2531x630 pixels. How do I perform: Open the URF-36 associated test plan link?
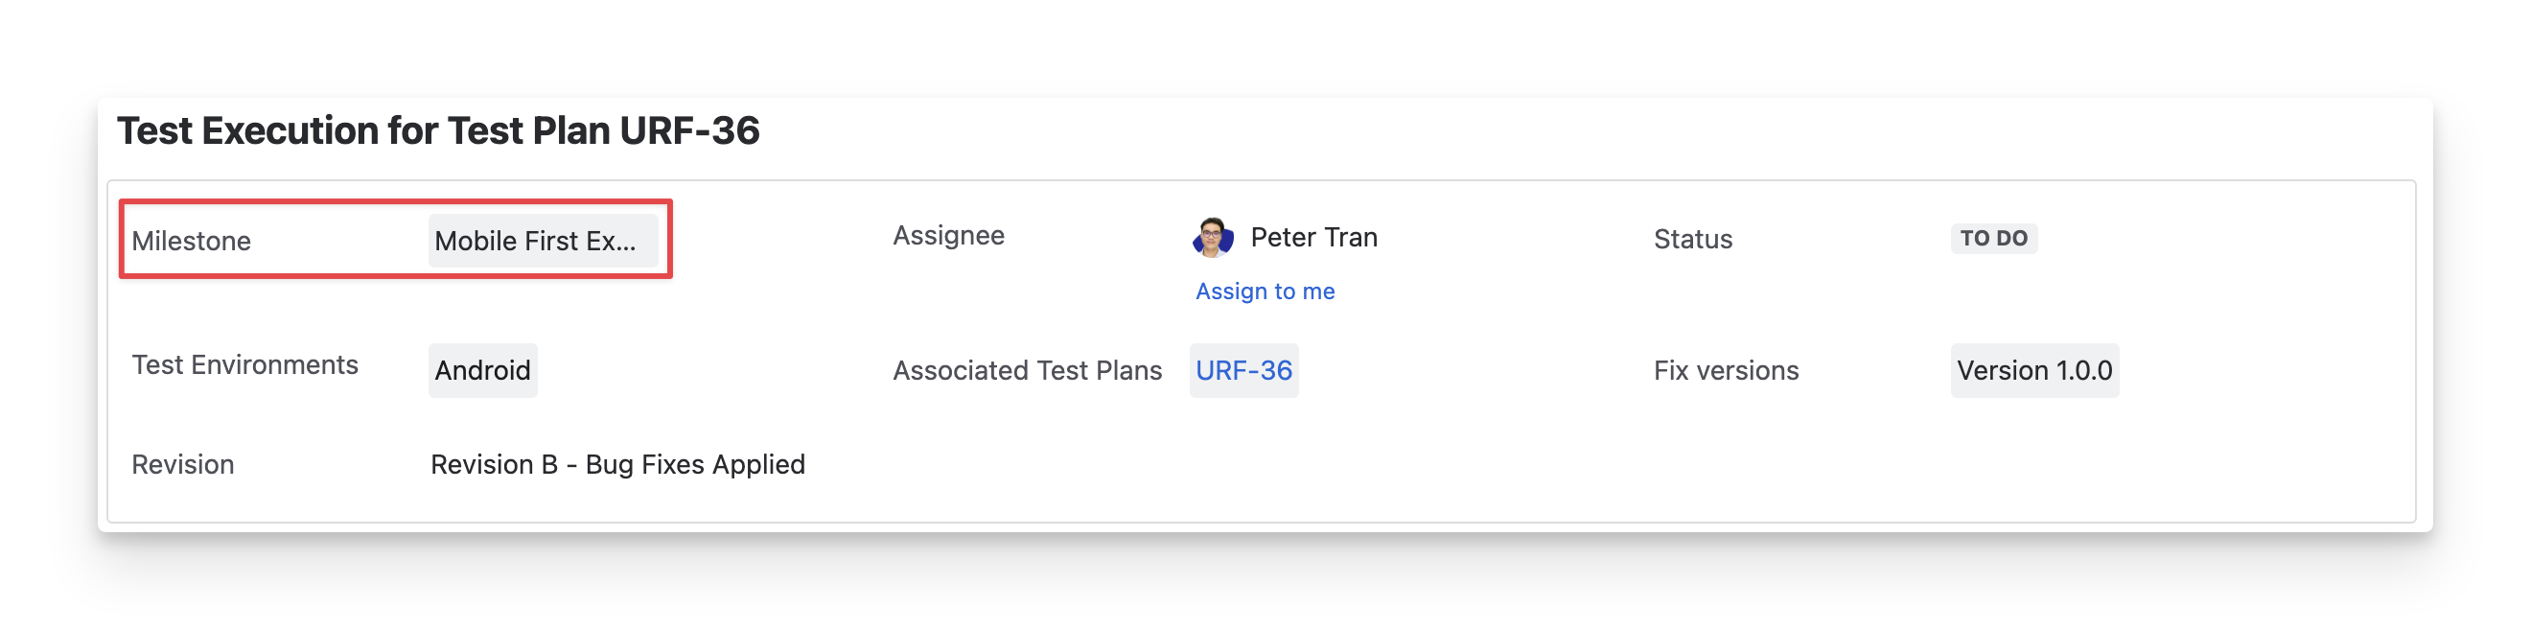pos(1242,370)
